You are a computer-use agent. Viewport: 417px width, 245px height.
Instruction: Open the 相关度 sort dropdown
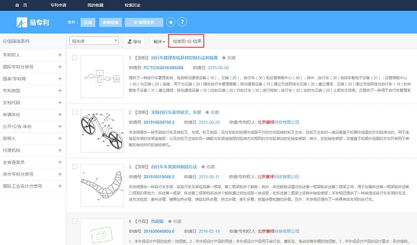[x=93, y=41]
